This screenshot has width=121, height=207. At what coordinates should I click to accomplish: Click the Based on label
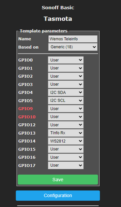pyautogui.click(x=28, y=47)
